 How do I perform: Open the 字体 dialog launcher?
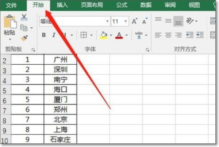coord(147,50)
